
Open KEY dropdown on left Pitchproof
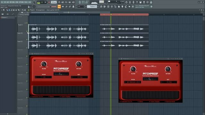tap(79, 77)
